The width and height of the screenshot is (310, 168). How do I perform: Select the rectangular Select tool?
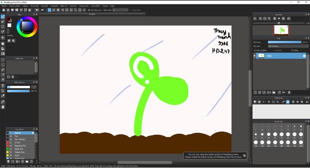click(x=3, y=60)
